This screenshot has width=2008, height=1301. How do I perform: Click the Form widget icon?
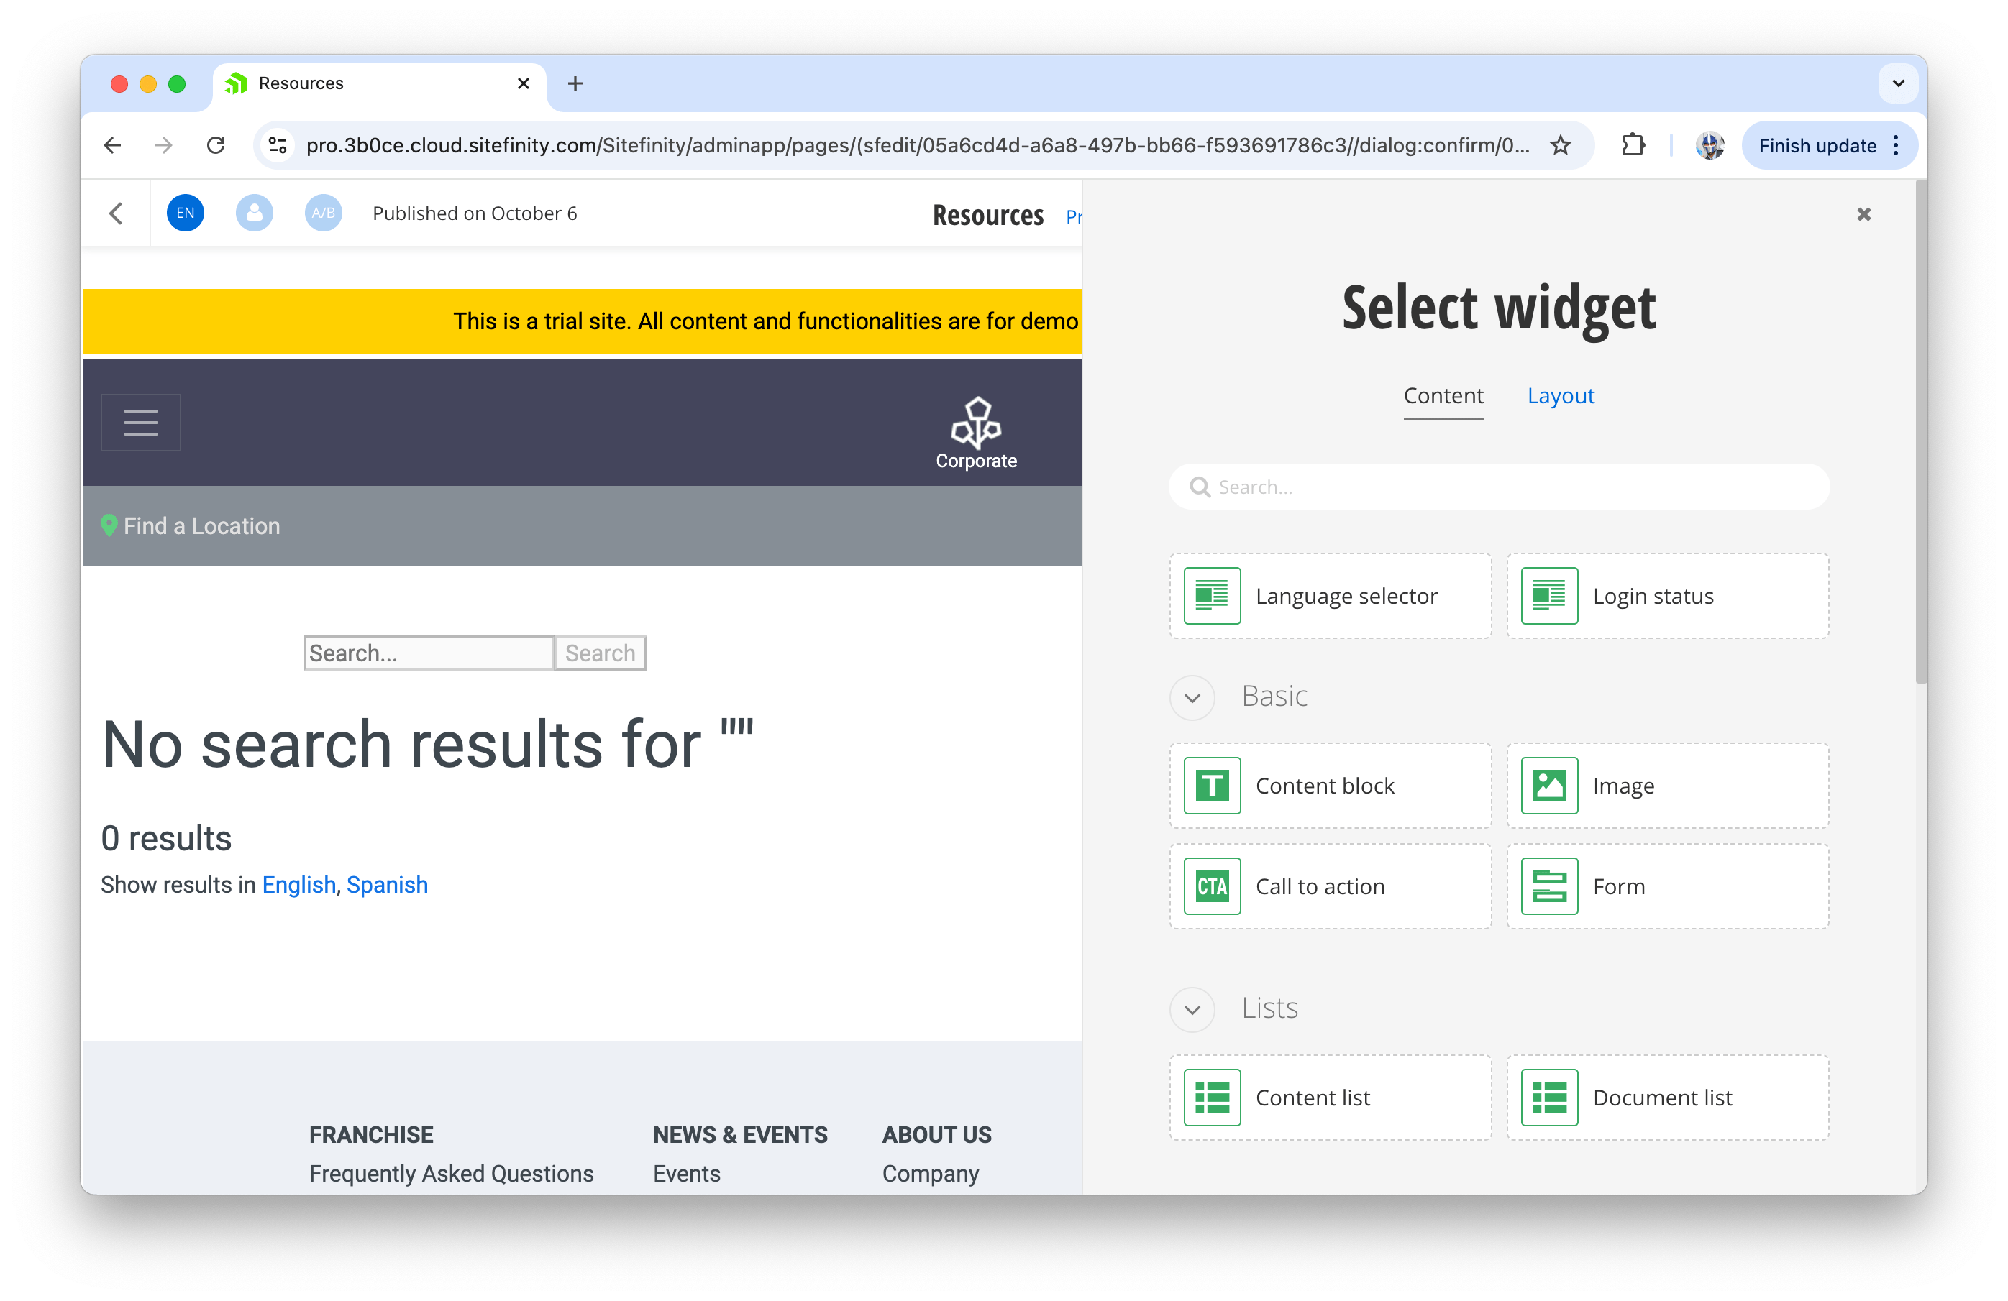coord(1549,886)
